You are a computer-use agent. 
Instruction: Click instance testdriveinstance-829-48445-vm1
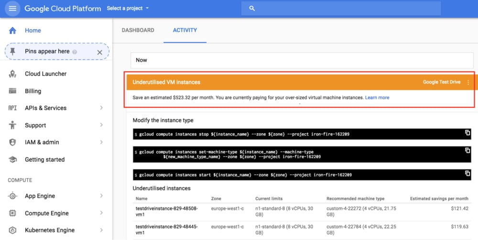[x=167, y=230]
